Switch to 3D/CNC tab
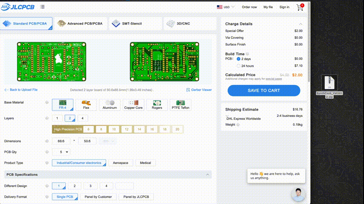 pyautogui.click(x=189, y=24)
